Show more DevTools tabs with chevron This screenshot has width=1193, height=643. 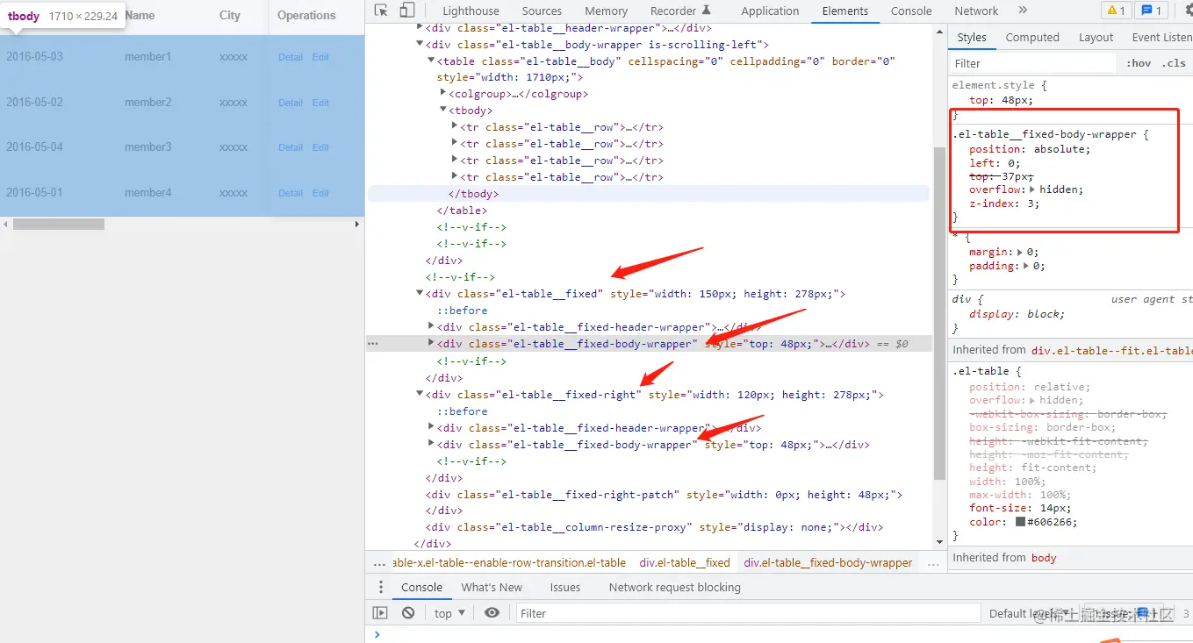[x=1023, y=11]
